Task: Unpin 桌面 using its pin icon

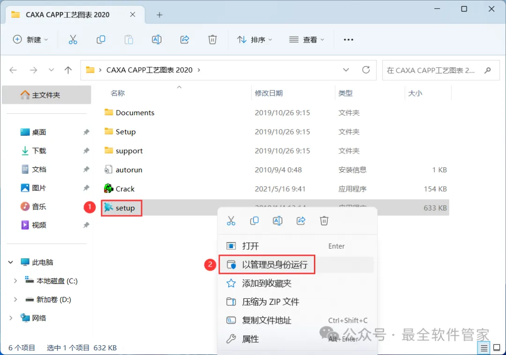Action: coord(86,132)
